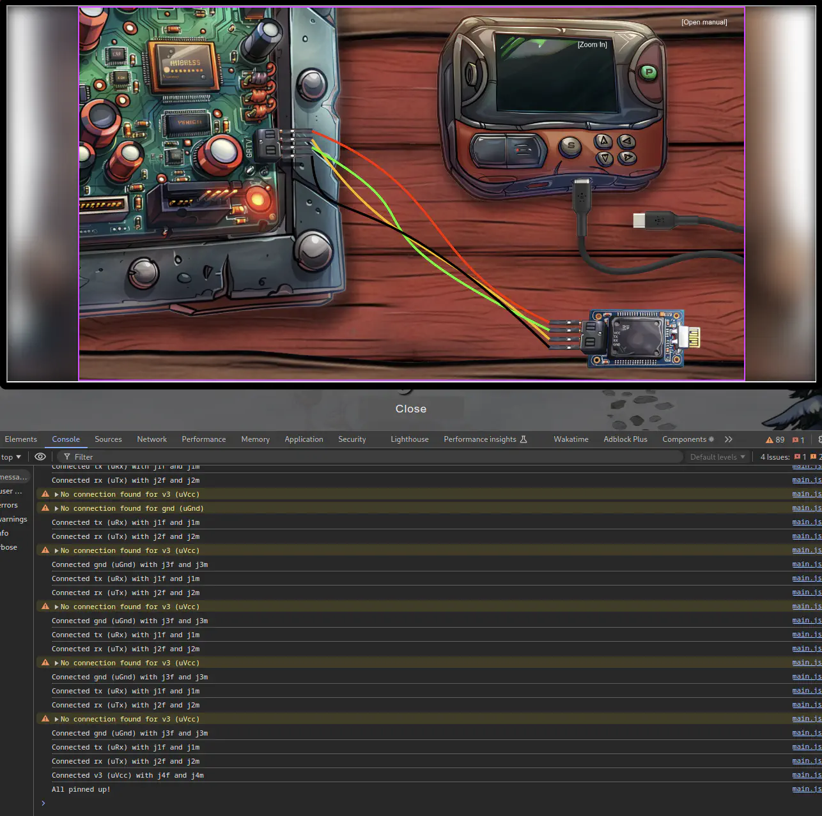Open the top context dropdown

(11, 457)
